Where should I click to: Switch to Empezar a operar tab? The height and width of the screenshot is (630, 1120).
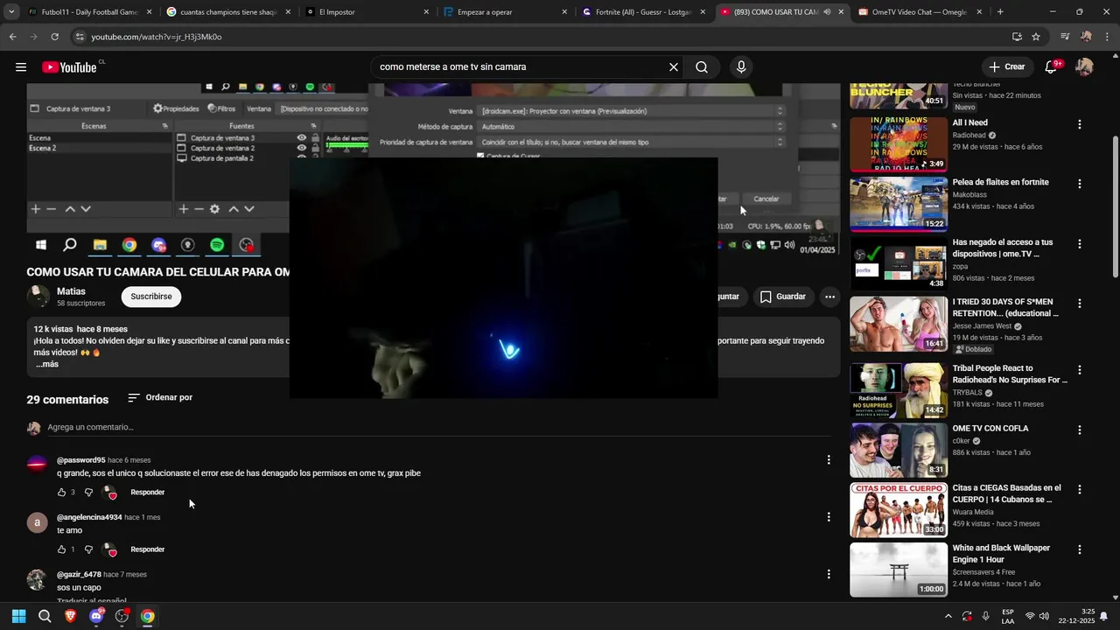click(506, 12)
